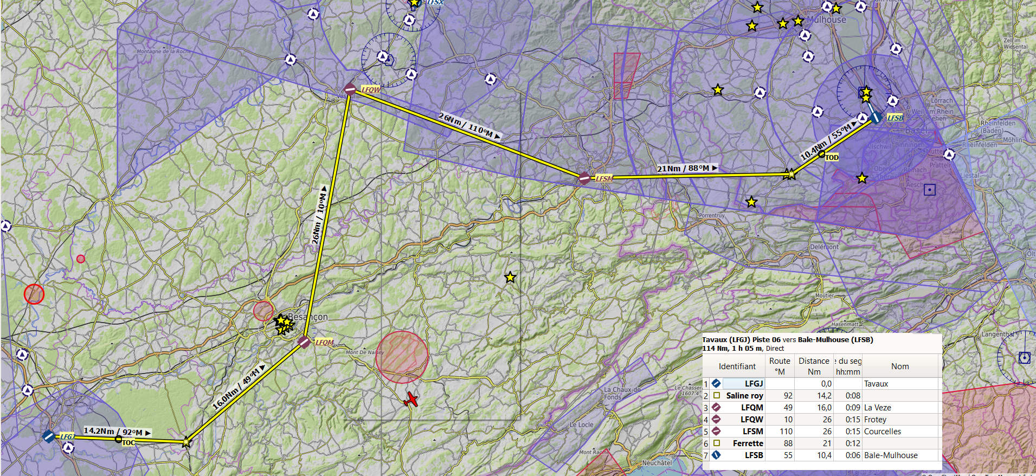Viewport: 1036px width, 476px height.
Task: Click the 26Nm / 110°M leg label
Action: click(x=469, y=126)
